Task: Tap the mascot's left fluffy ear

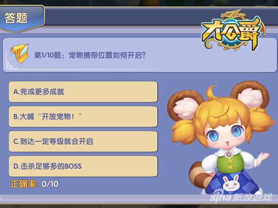Action: (x=186, y=106)
